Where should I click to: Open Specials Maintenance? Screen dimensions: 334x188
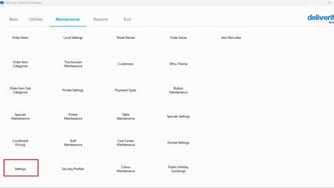tap(20, 117)
